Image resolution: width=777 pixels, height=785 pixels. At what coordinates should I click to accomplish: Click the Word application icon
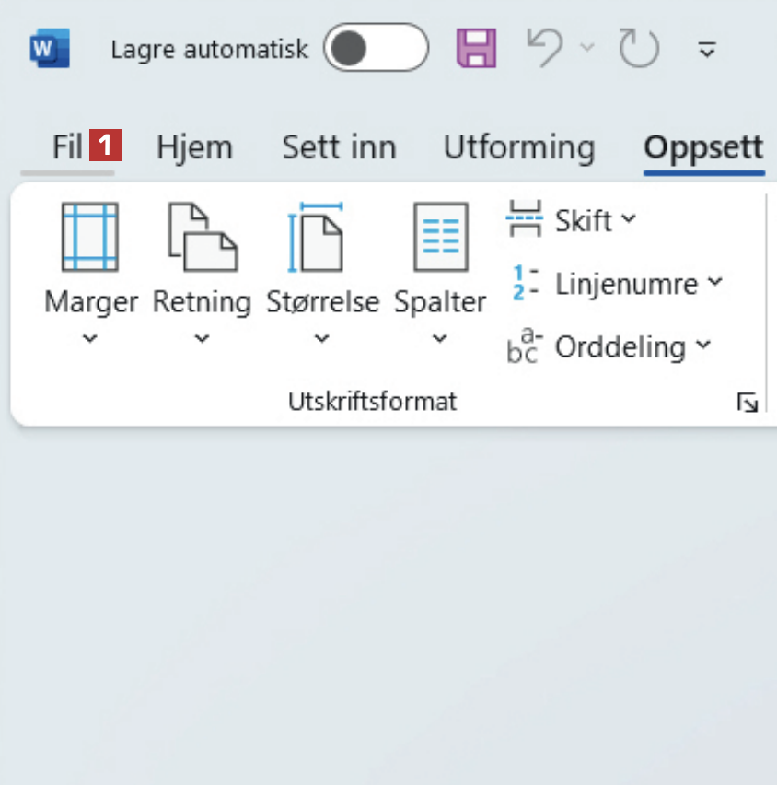pos(50,48)
